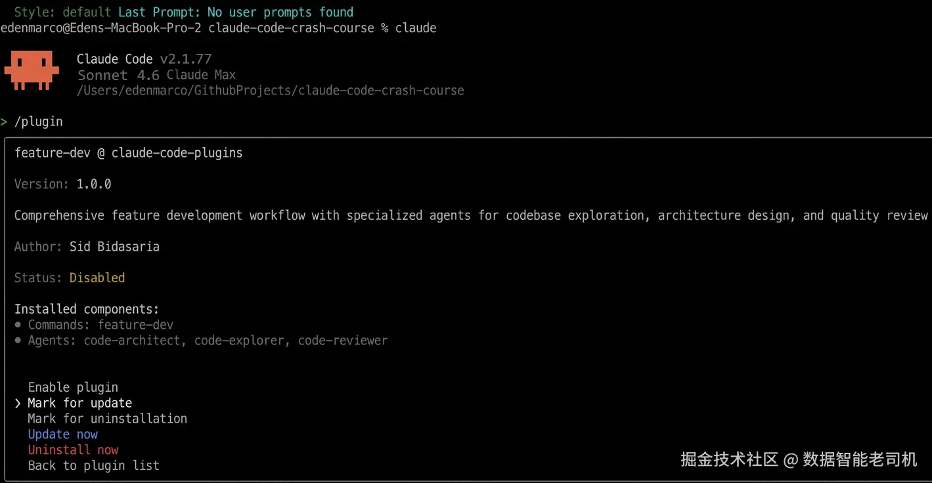Go Back to plugin list

(x=93, y=466)
